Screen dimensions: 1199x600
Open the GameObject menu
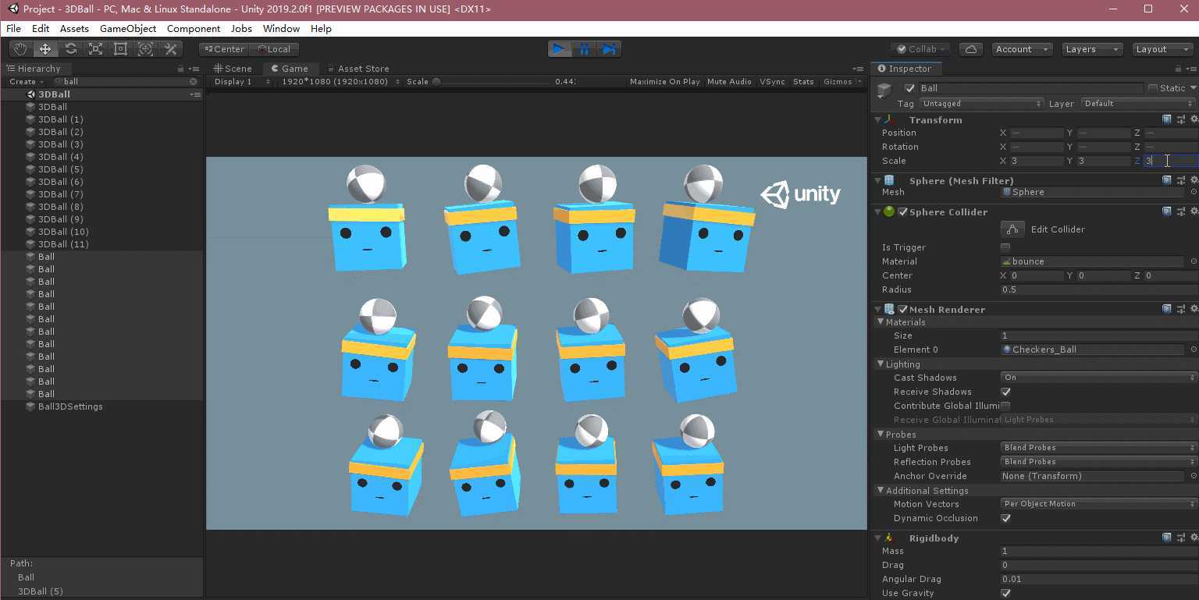[x=128, y=28]
